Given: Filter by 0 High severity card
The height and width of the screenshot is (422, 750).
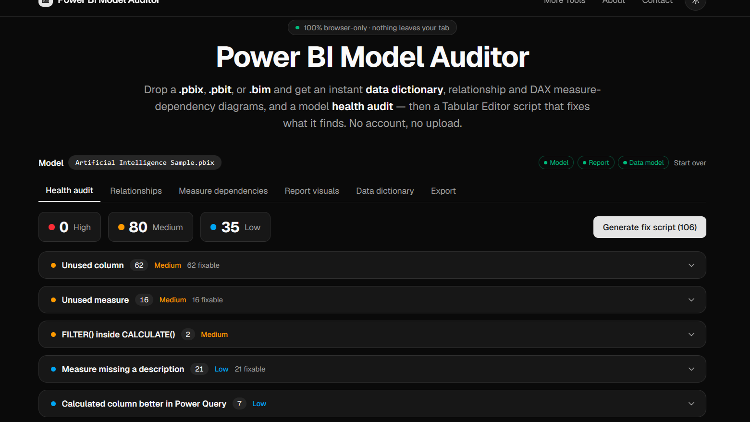Looking at the screenshot, I should (x=70, y=227).
